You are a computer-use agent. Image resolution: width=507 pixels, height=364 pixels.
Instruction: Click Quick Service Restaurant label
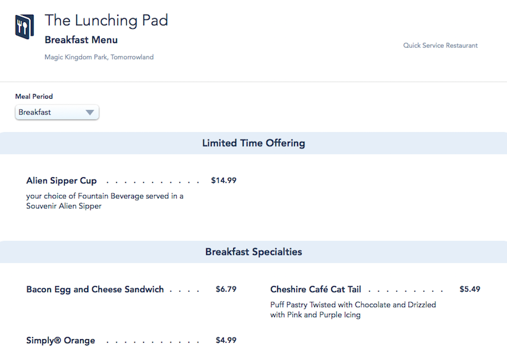tap(440, 46)
